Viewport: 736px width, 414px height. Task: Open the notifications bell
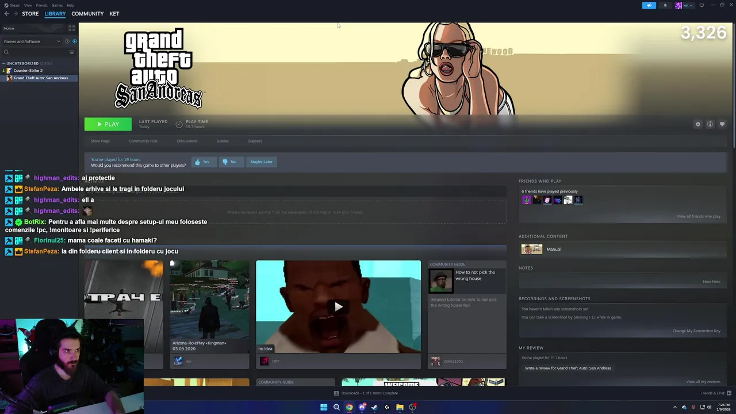[665, 5]
